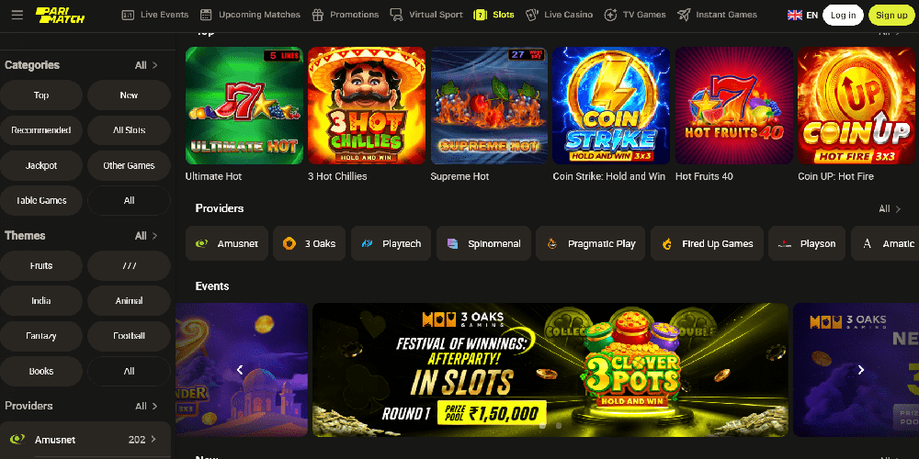Open the hamburger menu icon

[x=17, y=16]
